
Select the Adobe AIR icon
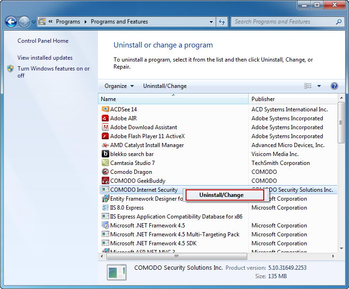tap(106, 118)
